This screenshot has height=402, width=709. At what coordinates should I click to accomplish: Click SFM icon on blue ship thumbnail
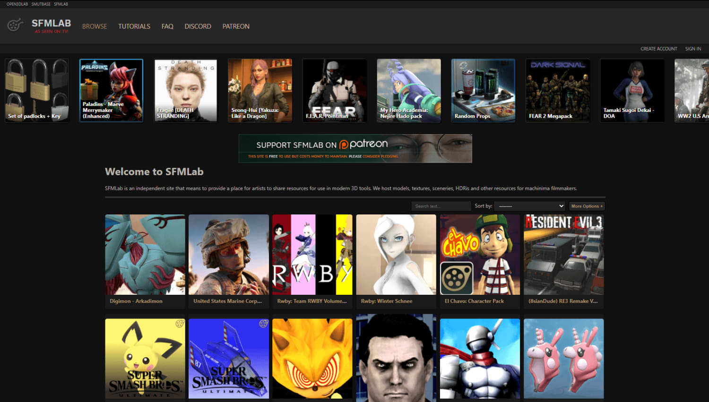tap(263, 324)
